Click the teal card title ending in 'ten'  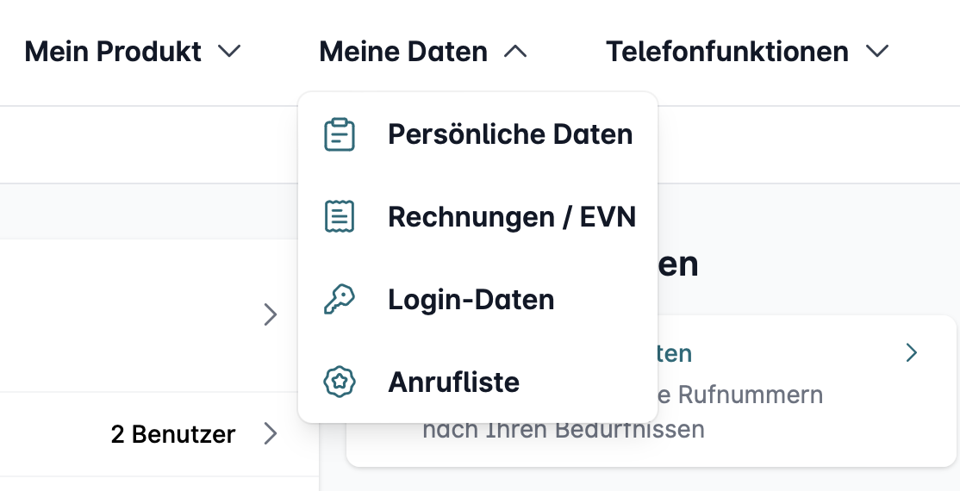click(676, 353)
